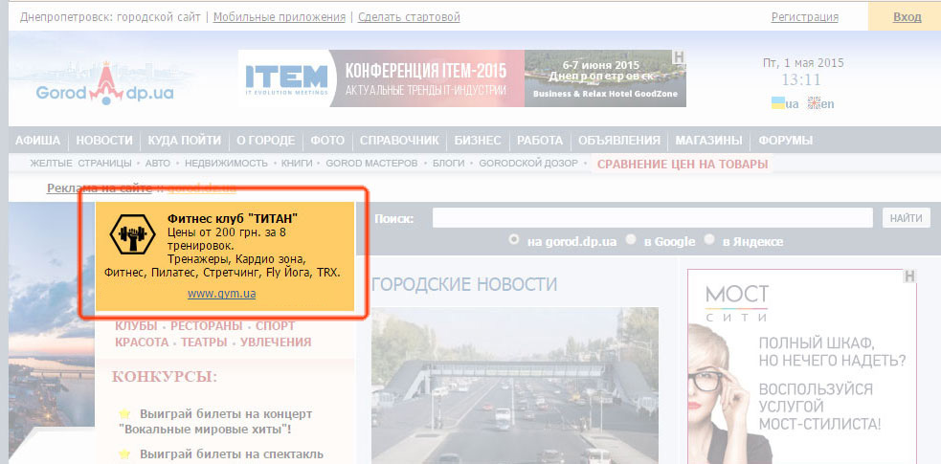Click the Вход login button
Viewport: 941px width, 464px height.
[x=906, y=17]
